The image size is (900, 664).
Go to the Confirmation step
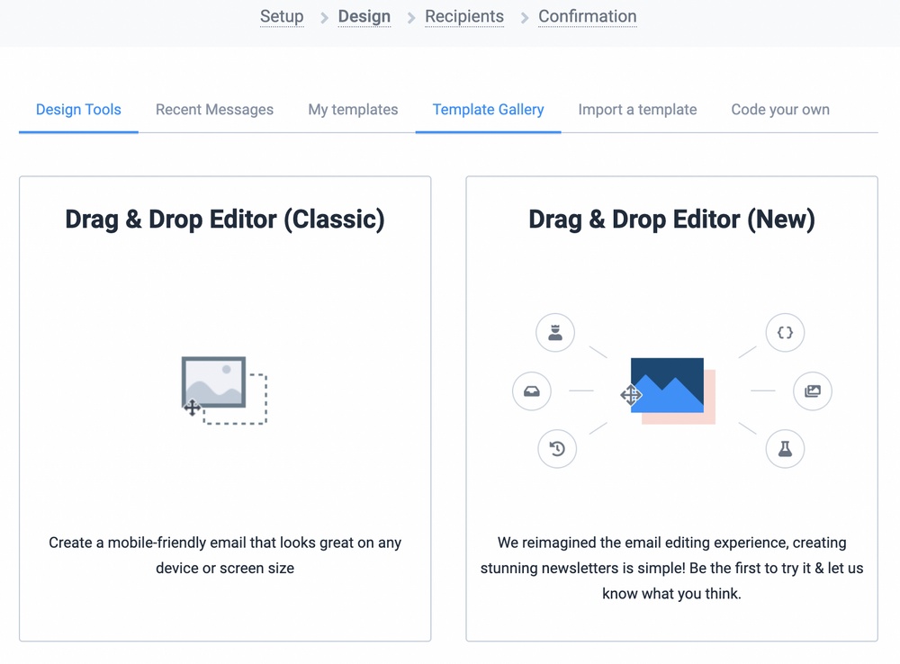[587, 16]
